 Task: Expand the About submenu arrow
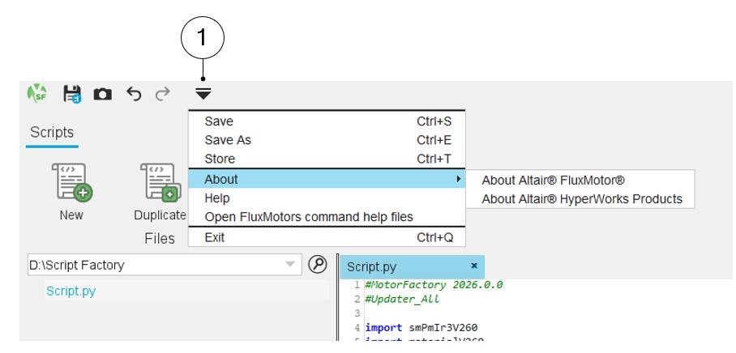[458, 179]
